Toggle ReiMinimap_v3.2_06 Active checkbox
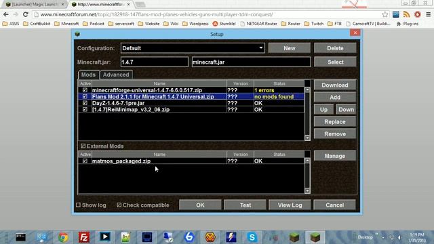The height and width of the screenshot is (244, 434). 85,109
